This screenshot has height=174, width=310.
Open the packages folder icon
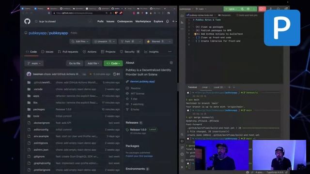click(29, 109)
